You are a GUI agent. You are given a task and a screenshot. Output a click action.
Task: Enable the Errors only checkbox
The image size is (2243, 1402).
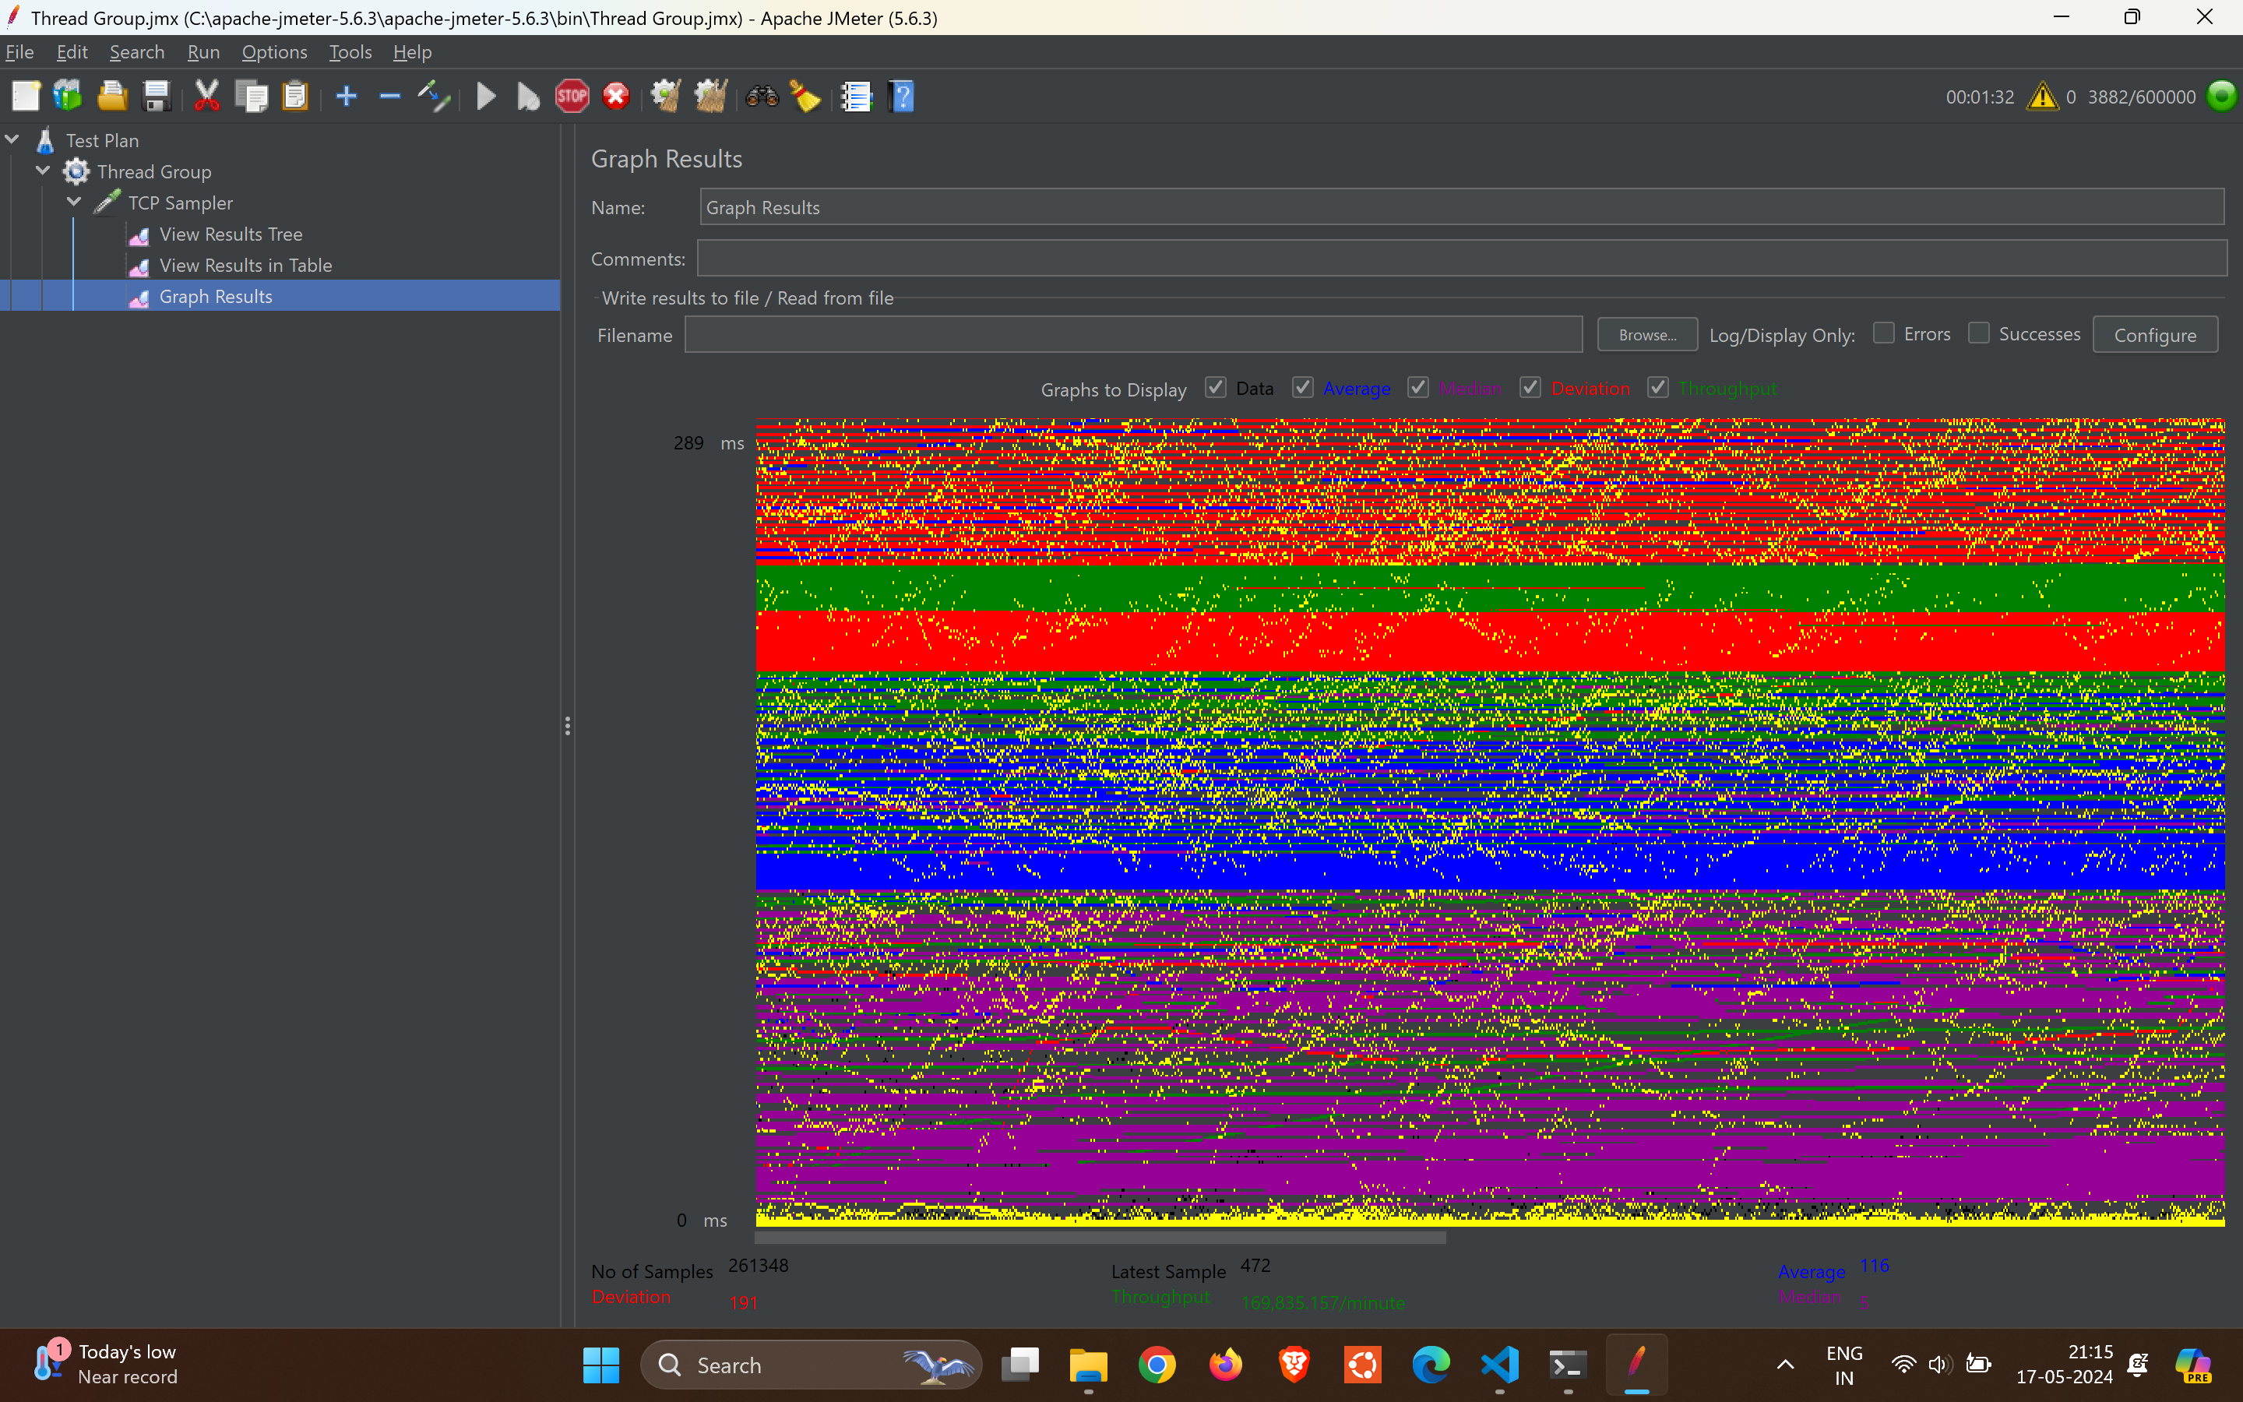click(1883, 334)
